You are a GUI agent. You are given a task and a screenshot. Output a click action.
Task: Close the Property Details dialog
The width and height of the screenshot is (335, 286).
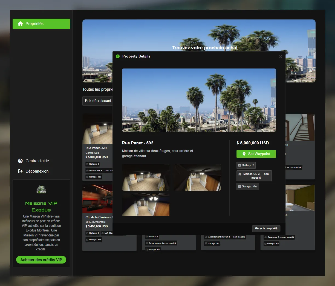pyautogui.click(x=281, y=56)
